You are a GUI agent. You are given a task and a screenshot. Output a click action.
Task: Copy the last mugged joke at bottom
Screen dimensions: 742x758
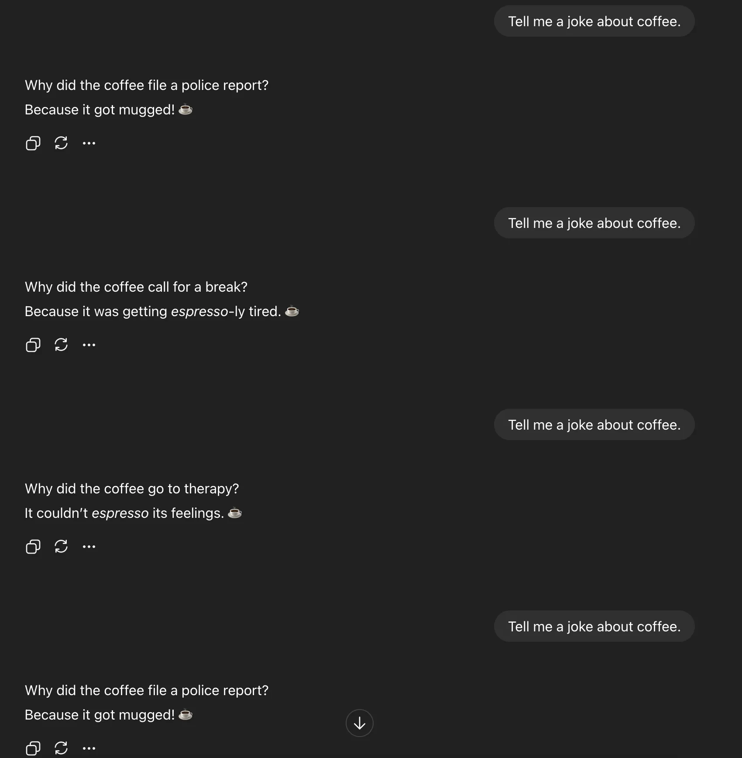(33, 748)
